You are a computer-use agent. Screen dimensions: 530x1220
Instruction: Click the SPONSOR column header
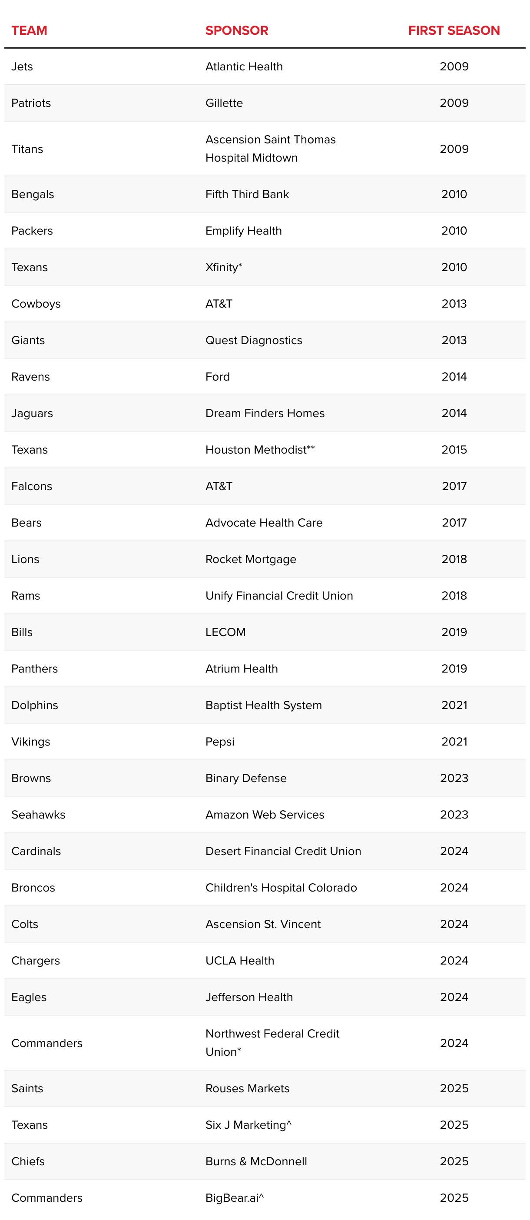pos(237,31)
